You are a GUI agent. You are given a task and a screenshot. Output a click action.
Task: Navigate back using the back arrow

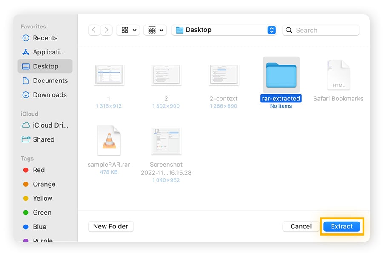coord(94,30)
